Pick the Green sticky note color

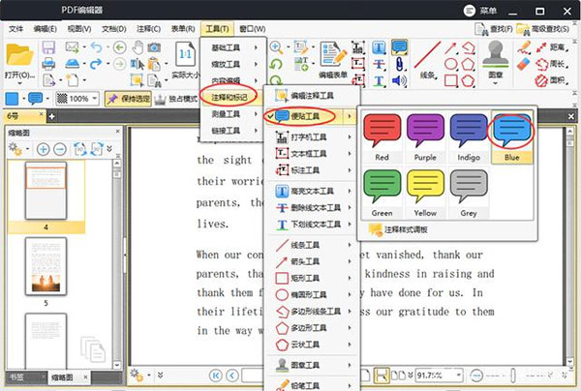pos(382,193)
